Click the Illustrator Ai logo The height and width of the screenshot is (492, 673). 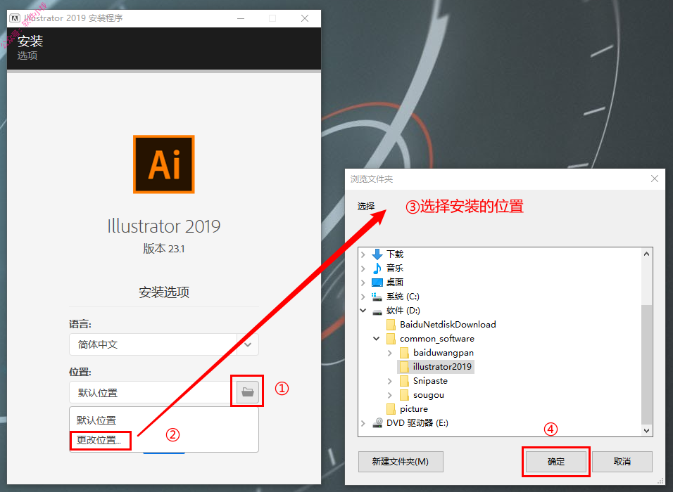[164, 164]
